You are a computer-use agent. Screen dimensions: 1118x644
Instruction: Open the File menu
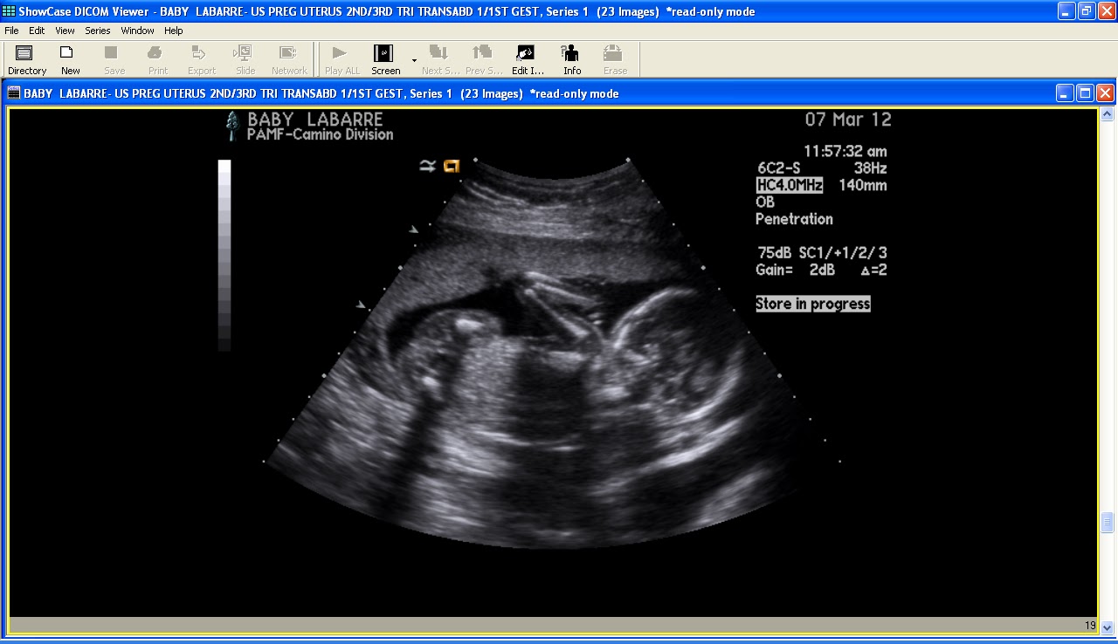pyautogui.click(x=11, y=30)
